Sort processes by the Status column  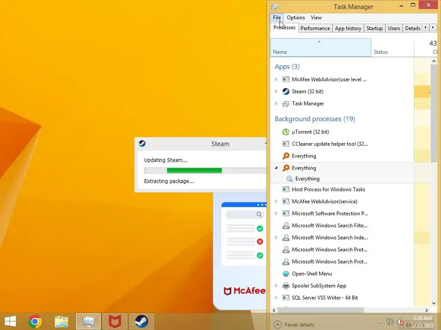pos(392,48)
